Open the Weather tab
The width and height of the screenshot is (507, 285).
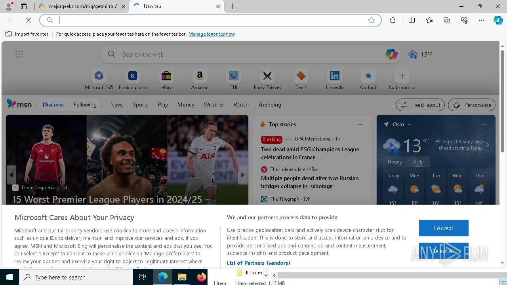tap(214, 104)
